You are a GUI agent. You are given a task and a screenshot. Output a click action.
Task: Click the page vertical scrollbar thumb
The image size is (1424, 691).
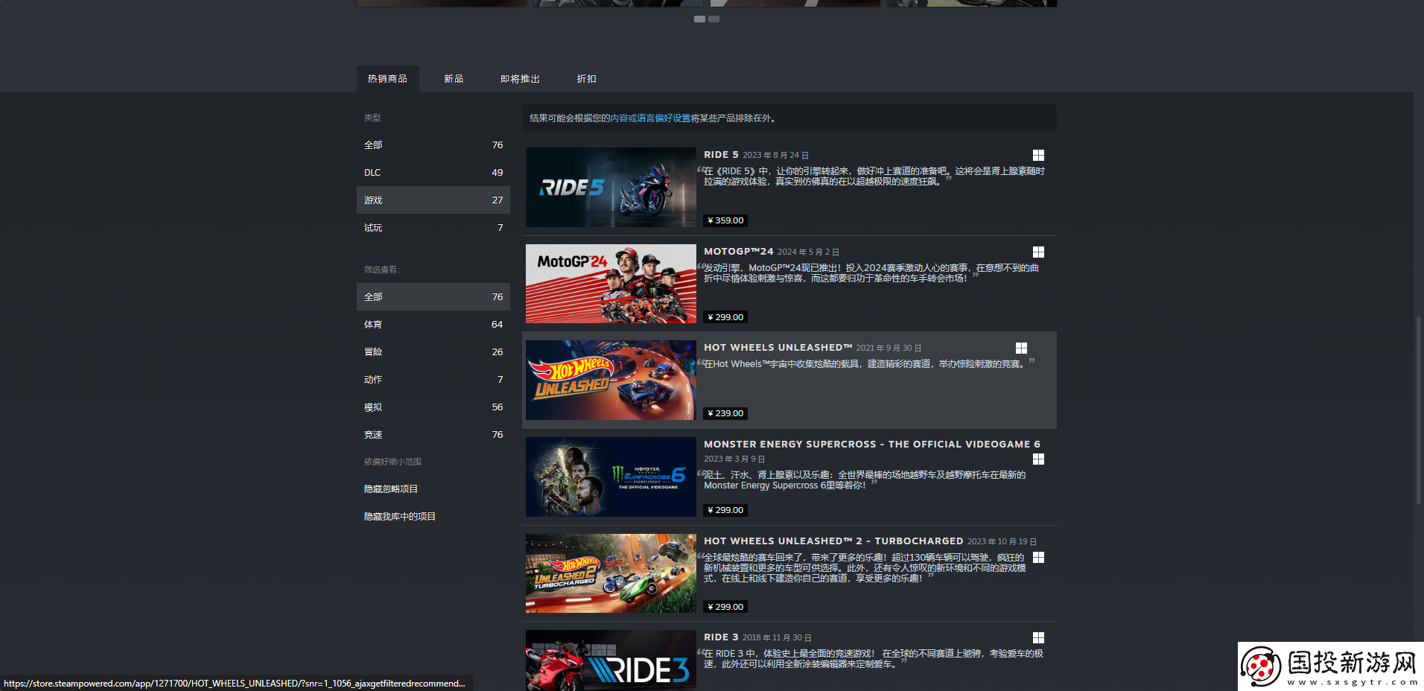coord(1419,412)
